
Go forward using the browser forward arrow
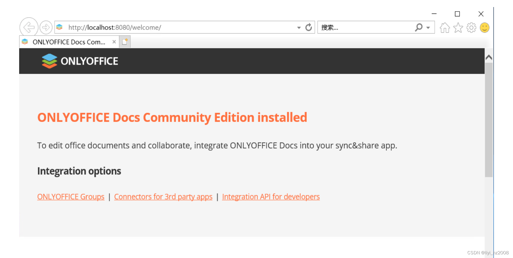tap(46, 27)
